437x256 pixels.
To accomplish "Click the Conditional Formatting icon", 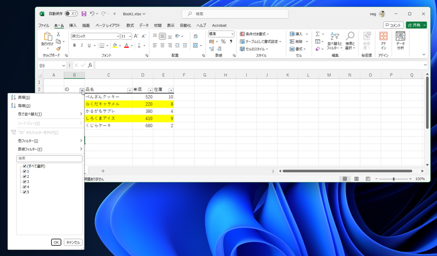I will click(243, 34).
